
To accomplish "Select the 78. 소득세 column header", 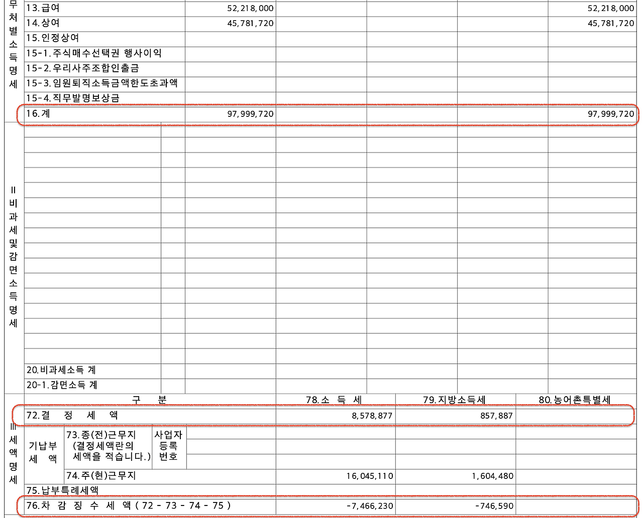I will click(334, 400).
